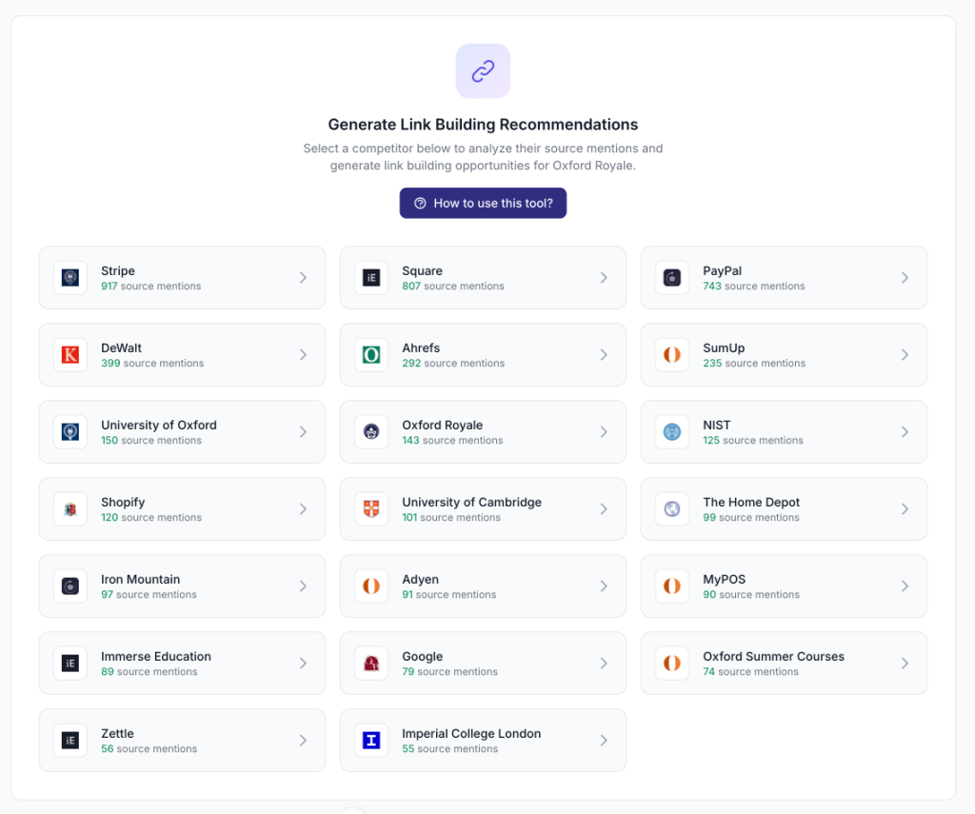Viewport: 975px width, 814px height.
Task: Click '56 source mentions' under Zettle
Action: (x=149, y=748)
